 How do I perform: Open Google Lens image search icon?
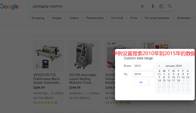pyautogui.click(x=161, y=6)
